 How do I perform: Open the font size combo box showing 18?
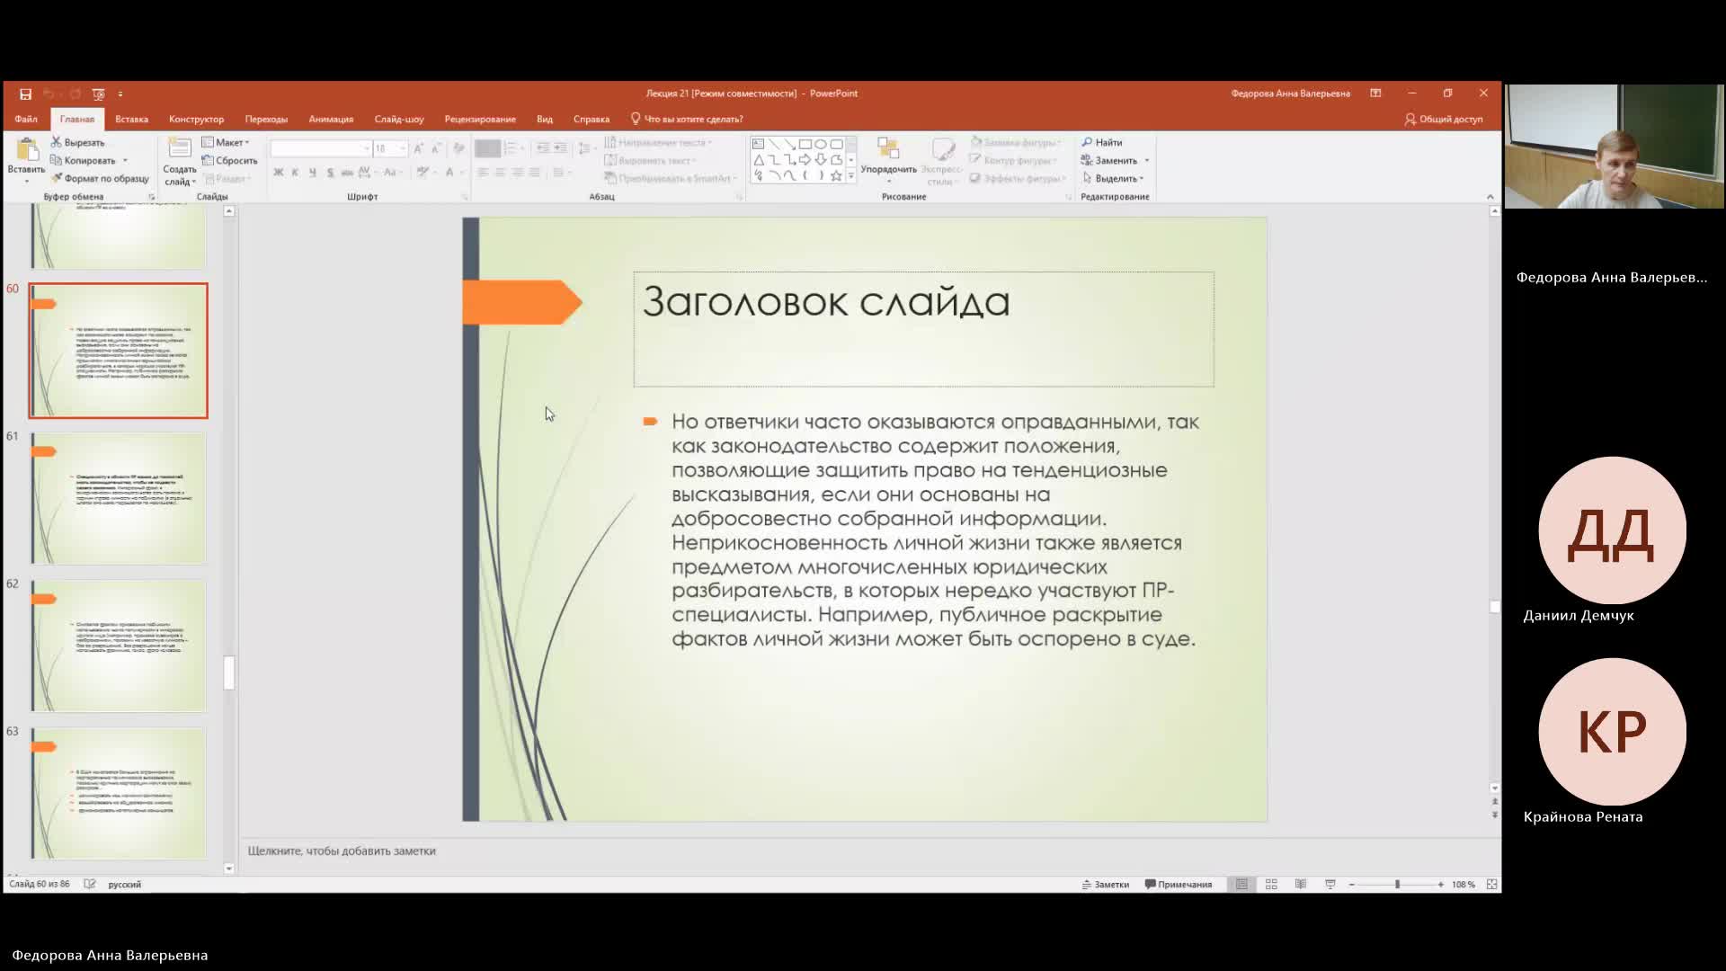click(x=390, y=148)
